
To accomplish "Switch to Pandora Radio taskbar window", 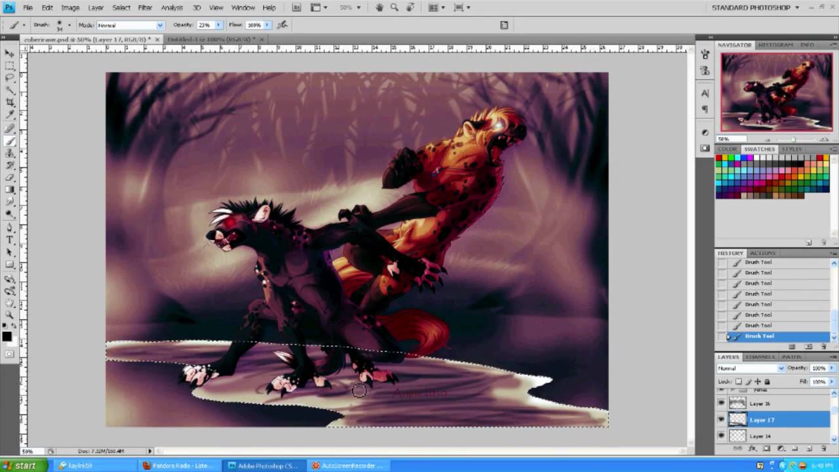I will point(179,465).
